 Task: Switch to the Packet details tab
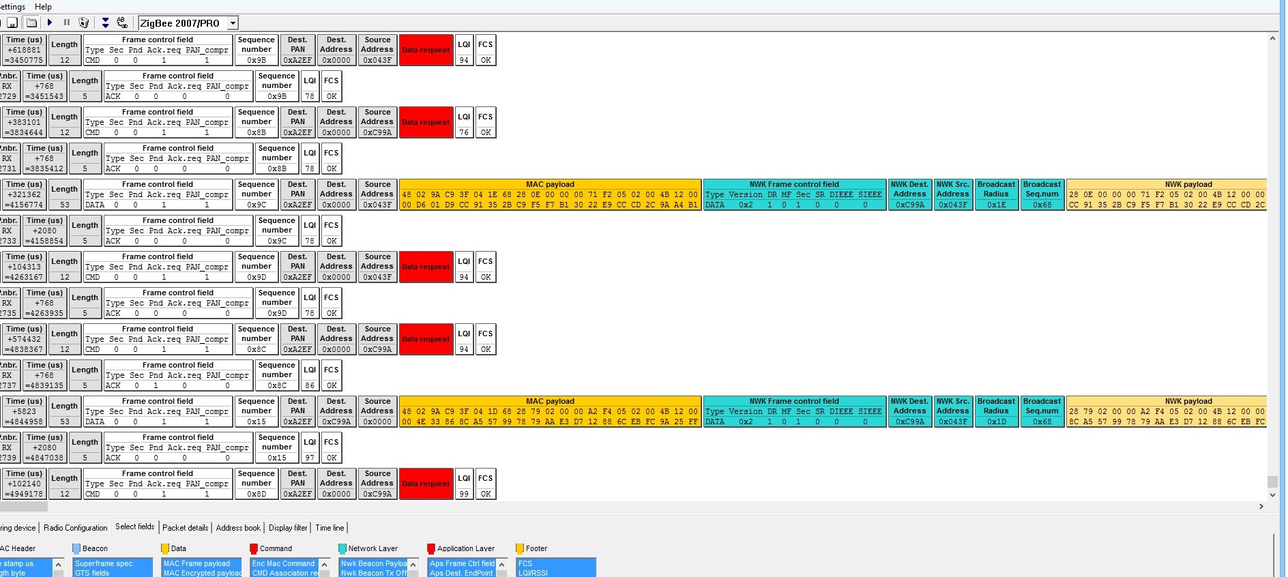[186, 528]
